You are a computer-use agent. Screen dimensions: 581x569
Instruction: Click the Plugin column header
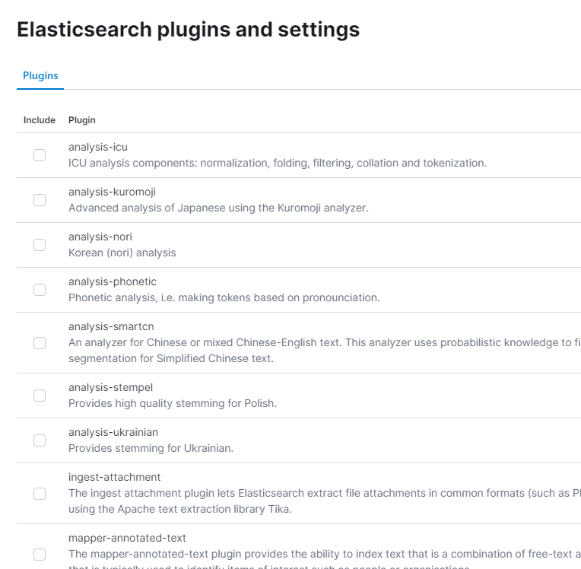[x=82, y=120]
